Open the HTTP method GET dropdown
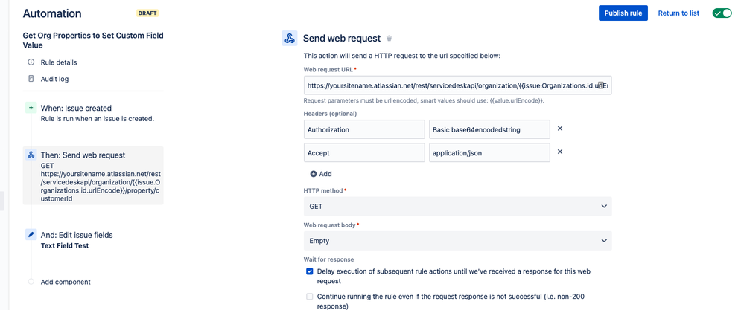The width and height of the screenshot is (744, 310). (457, 207)
